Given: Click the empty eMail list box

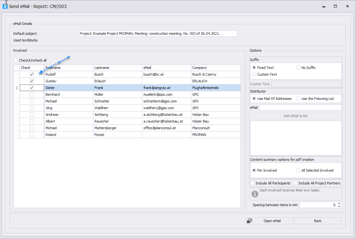Looking at the screenshot, I should click(x=296, y=138).
